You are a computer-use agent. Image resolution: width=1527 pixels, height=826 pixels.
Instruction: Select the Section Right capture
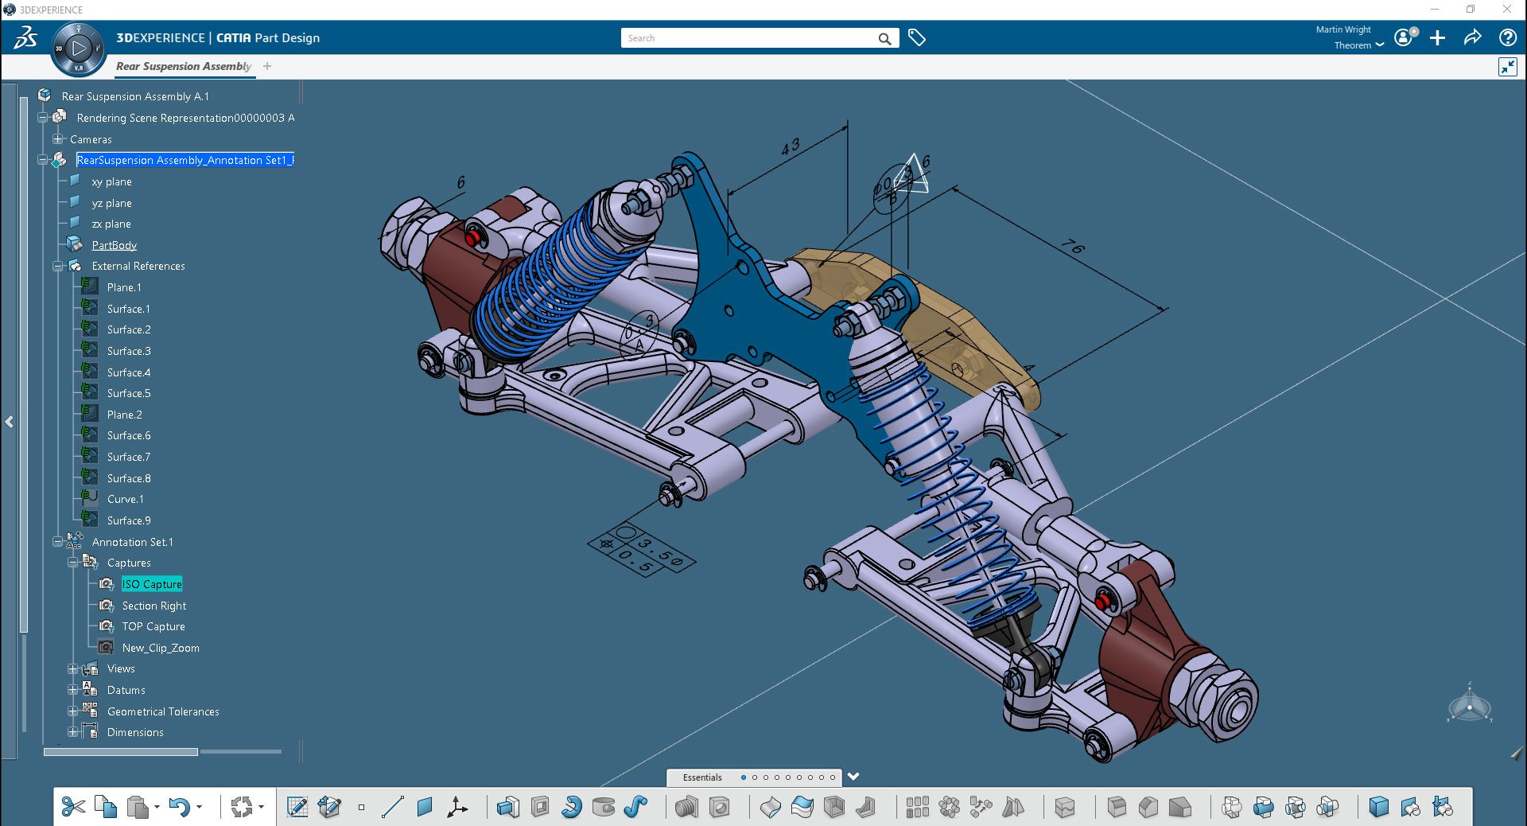tap(153, 606)
